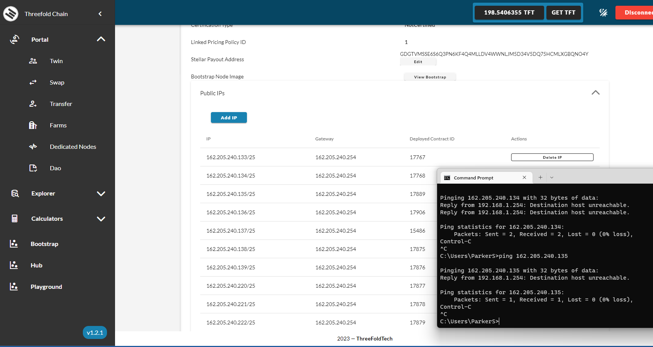Open Swap via its arrows icon
The height and width of the screenshot is (347, 653).
point(33,82)
